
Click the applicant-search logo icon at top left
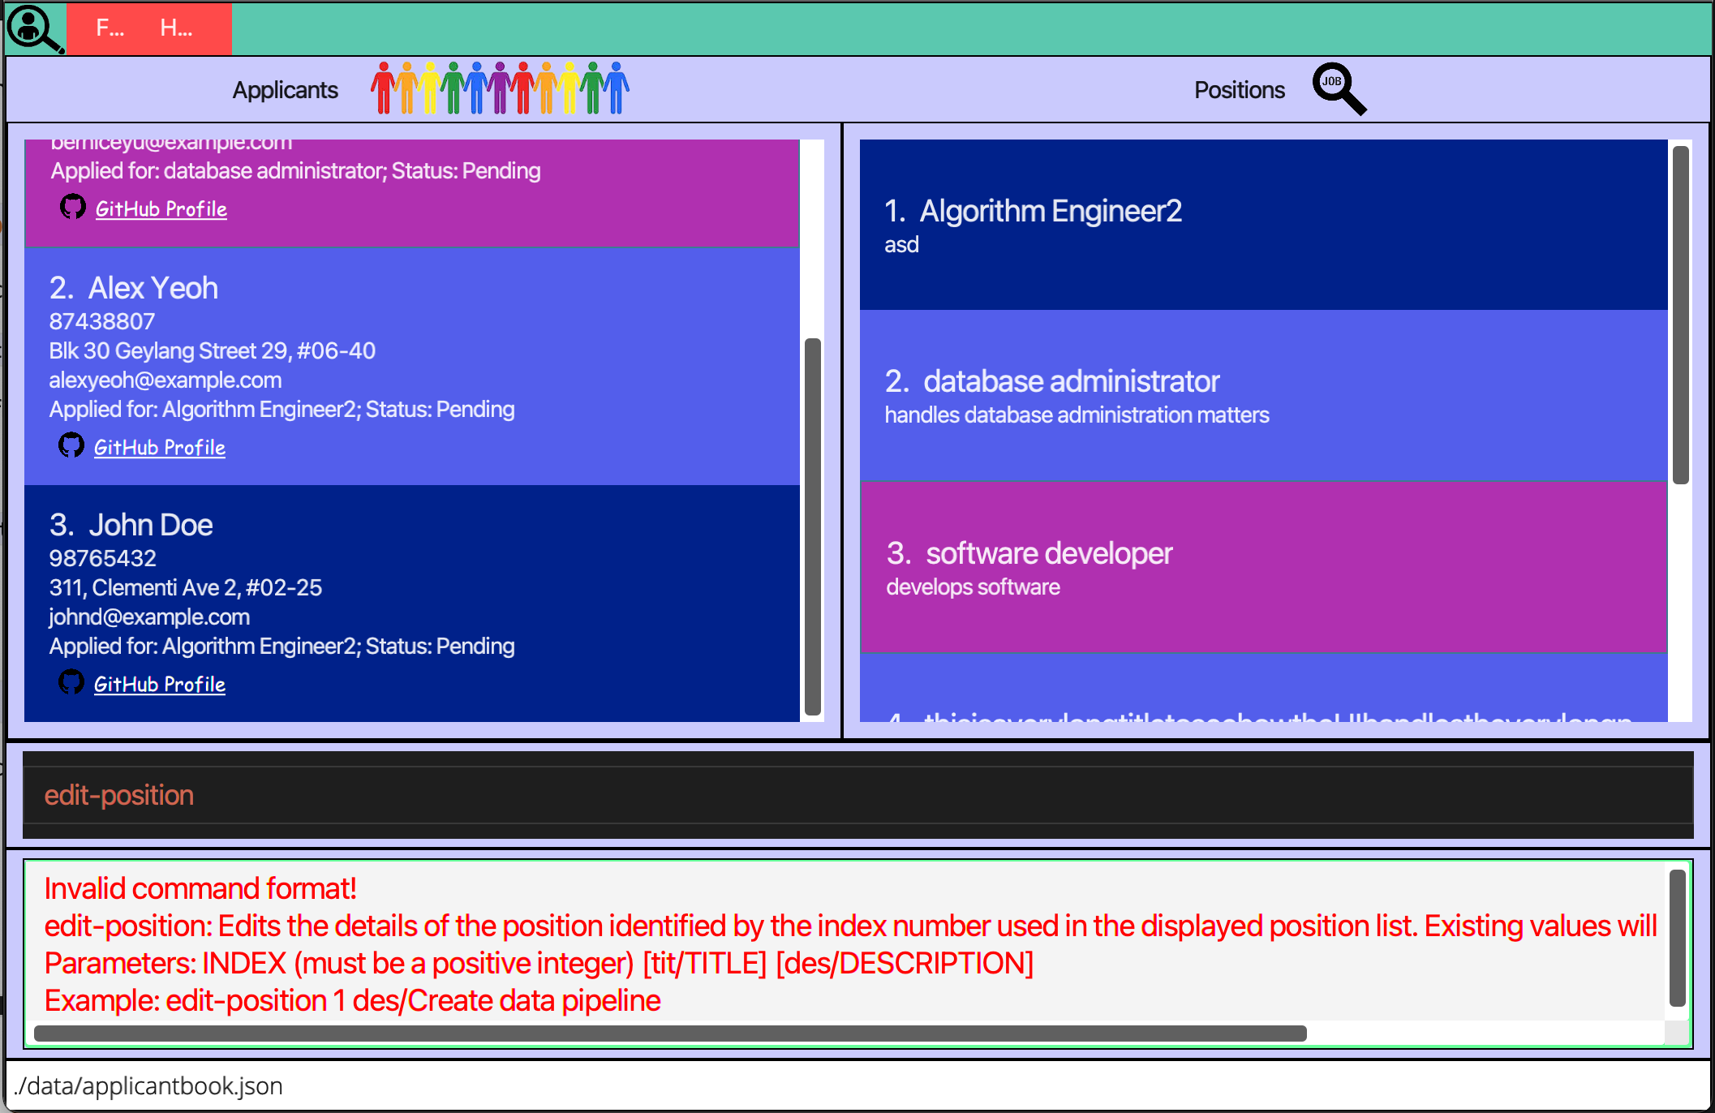point(35,28)
